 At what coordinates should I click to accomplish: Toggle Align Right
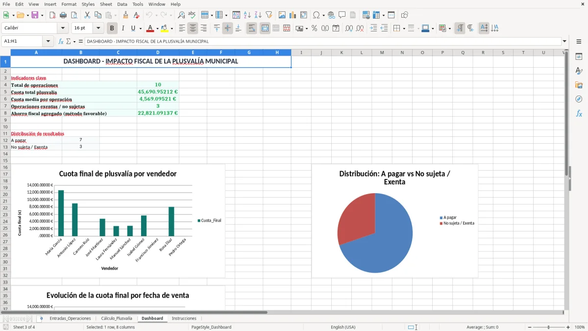(204, 28)
